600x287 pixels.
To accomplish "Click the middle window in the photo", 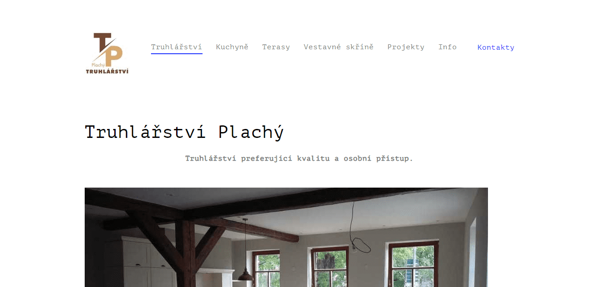I will pyautogui.click(x=330, y=266).
